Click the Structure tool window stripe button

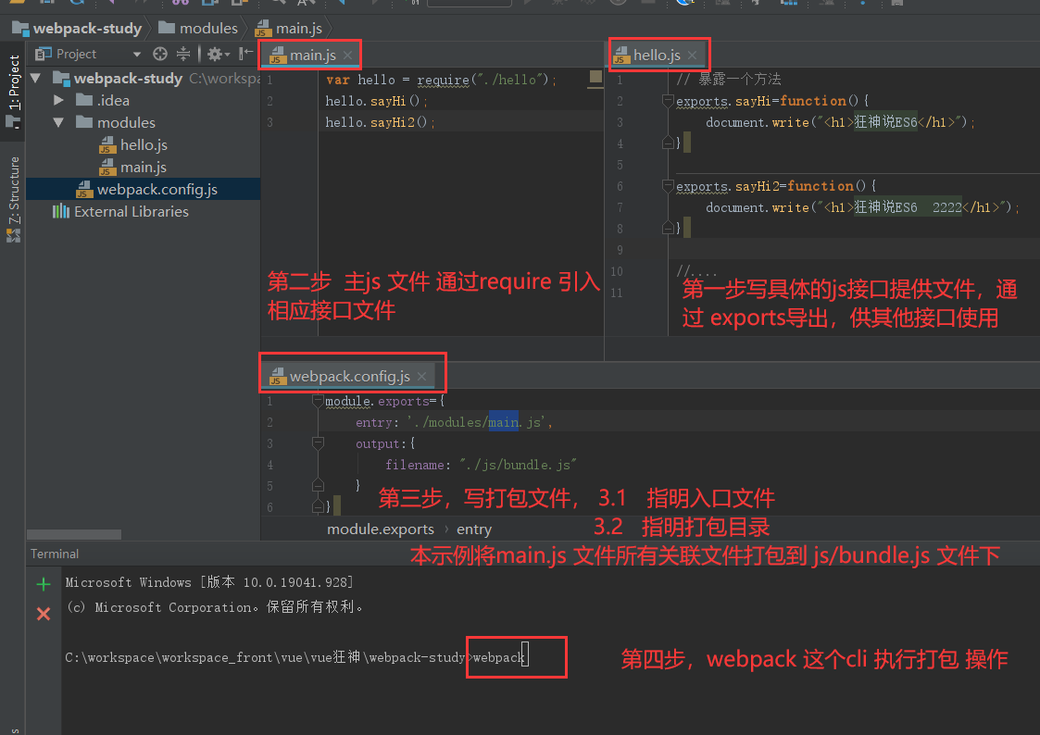click(13, 199)
